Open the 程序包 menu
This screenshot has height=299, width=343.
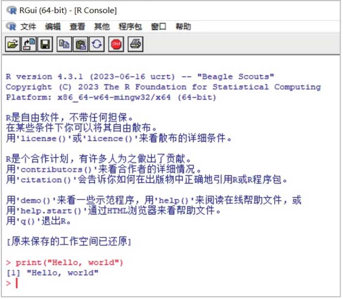click(130, 27)
